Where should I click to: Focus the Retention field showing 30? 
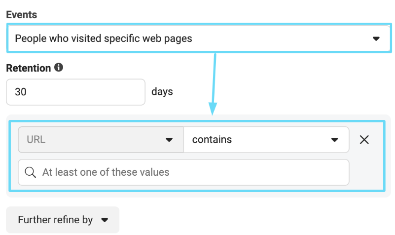tap(75, 92)
